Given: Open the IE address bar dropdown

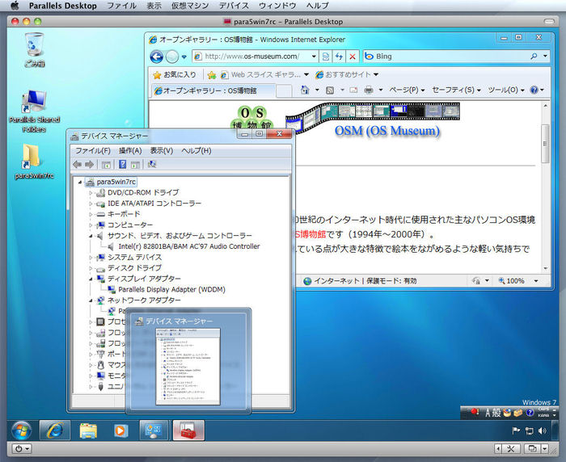Looking at the screenshot, I should (314, 57).
